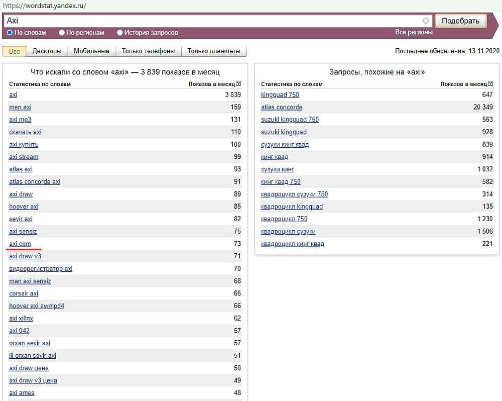The height and width of the screenshot is (401, 502).
Task: Select the 'Только планшеты' tab
Action: click(x=214, y=51)
